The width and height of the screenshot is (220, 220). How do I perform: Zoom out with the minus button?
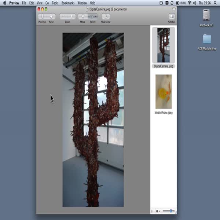[64, 16]
